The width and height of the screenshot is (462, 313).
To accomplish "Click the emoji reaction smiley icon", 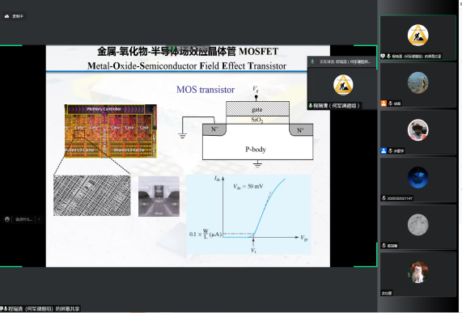I will pos(7,219).
